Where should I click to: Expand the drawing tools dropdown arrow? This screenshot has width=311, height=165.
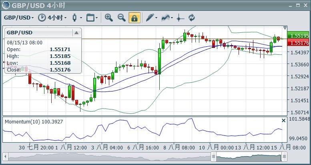coord(156,18)
